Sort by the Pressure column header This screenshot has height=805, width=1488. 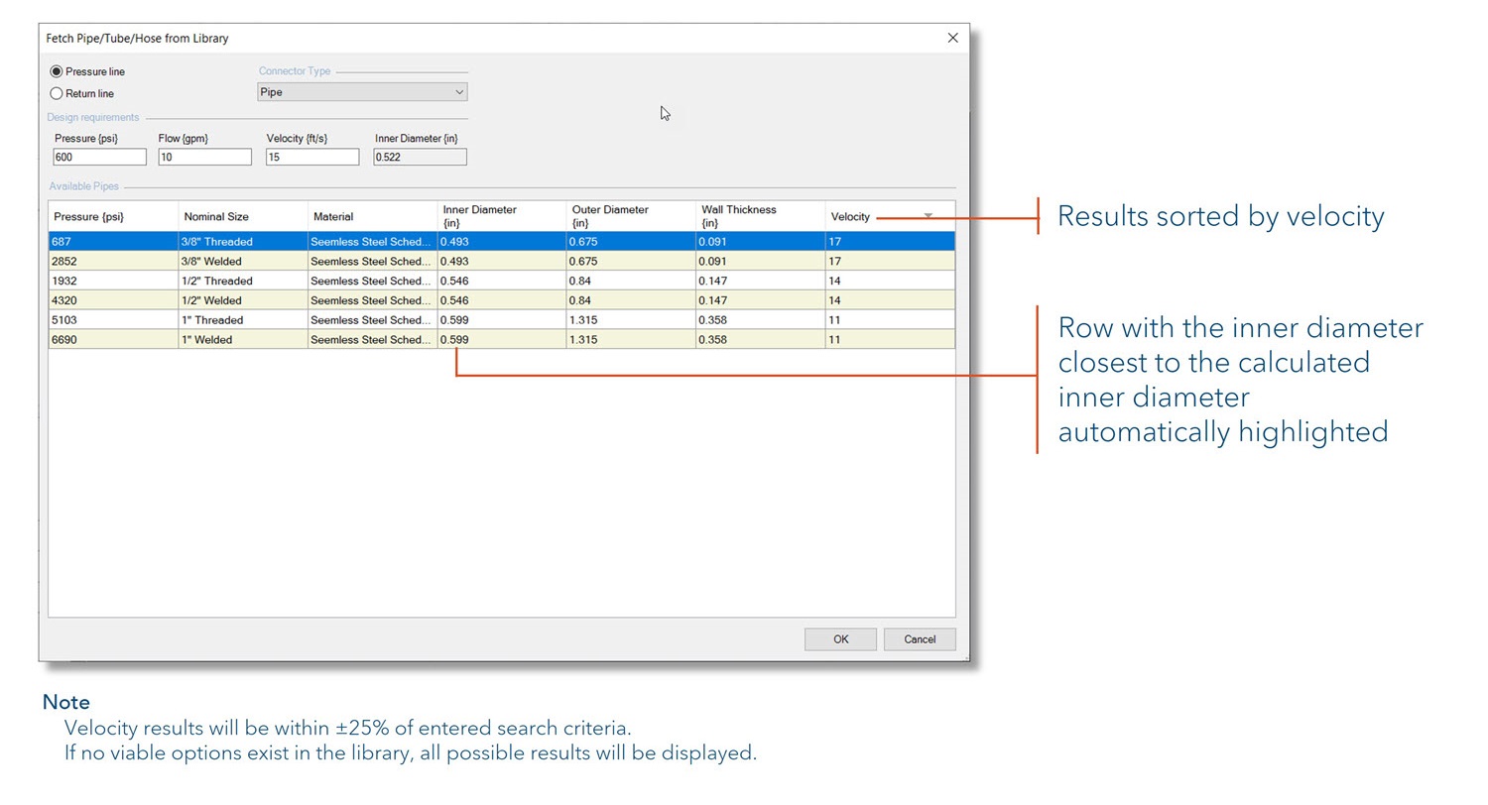pos(89,216)
